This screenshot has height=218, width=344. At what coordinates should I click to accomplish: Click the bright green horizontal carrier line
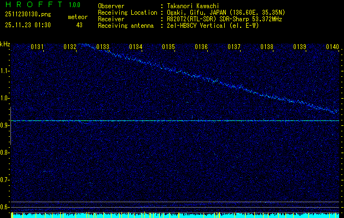pyautogui.click(x=175, y=120)
